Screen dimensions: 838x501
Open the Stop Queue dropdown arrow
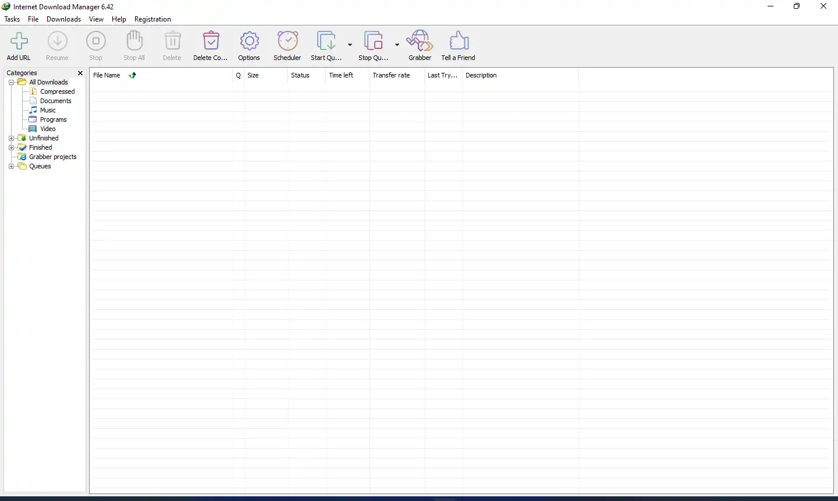pos(397,45)
